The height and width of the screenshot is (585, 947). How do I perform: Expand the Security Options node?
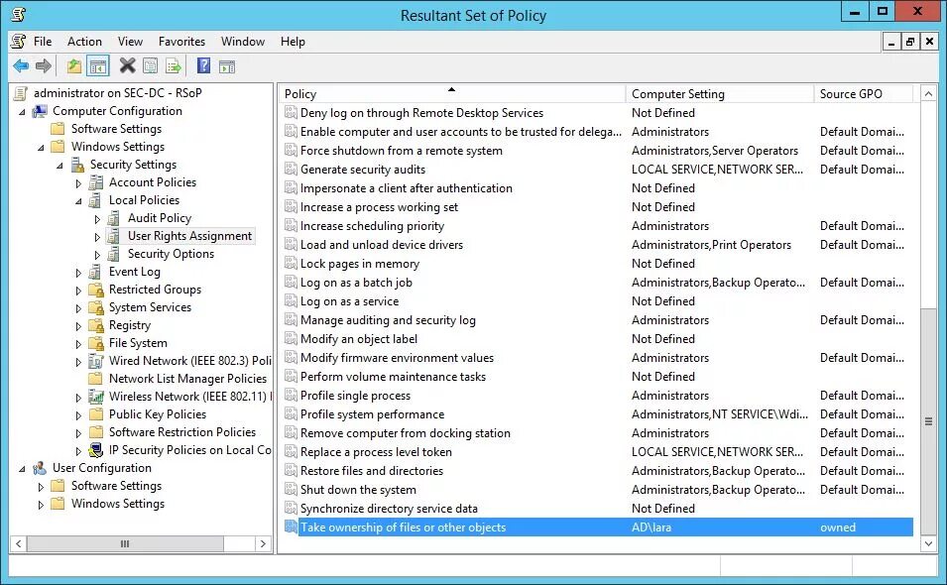[97, 254]
